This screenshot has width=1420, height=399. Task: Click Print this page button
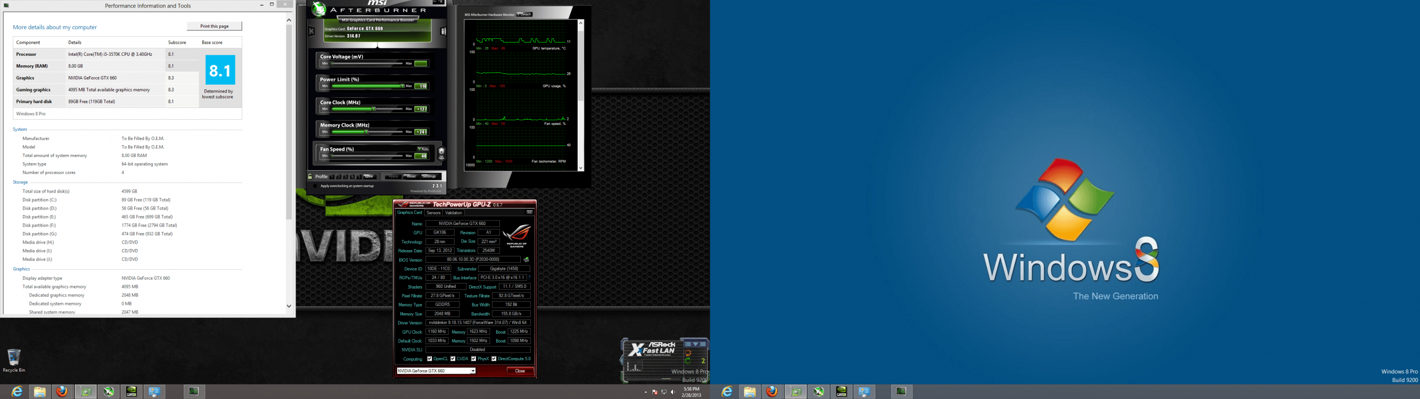point(215,26)
